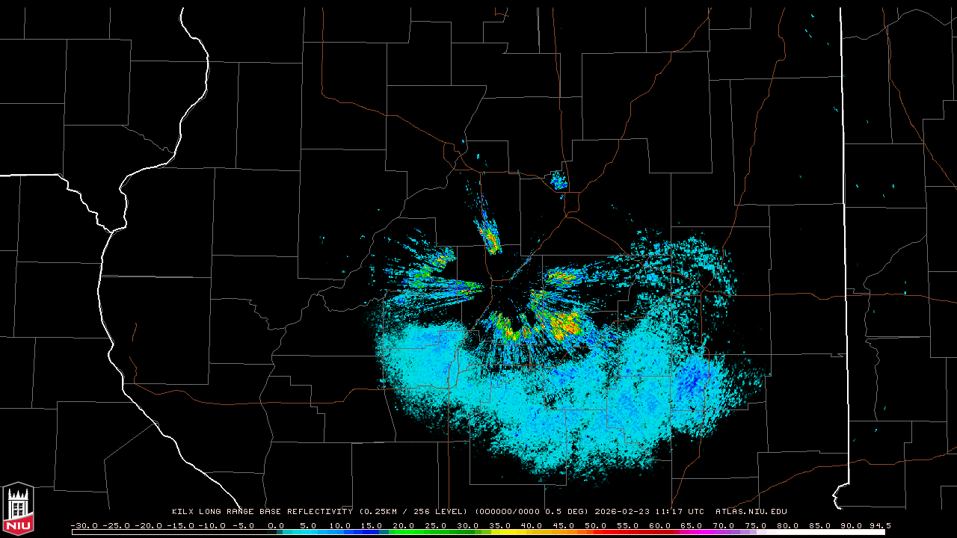Click the magenta 65.0 dBZ legend color

click(x=692, y=532)
